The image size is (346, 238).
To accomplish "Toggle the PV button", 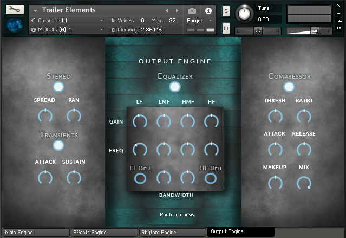I will coord(338,28).
